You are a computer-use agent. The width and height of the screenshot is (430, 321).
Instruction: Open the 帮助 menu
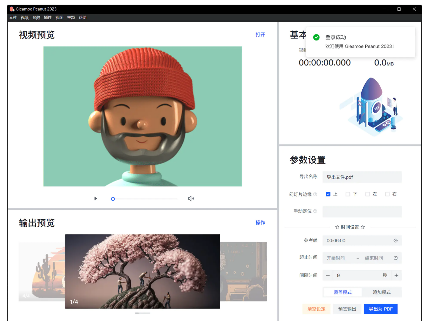tap(83, 18)
